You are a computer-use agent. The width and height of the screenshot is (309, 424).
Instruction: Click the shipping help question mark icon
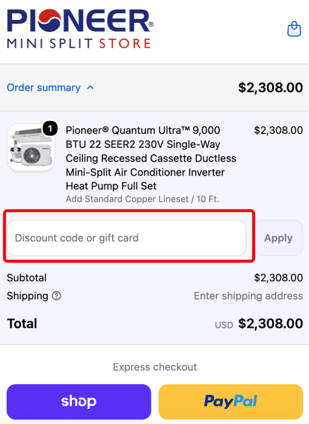click(x=56, y=296)
